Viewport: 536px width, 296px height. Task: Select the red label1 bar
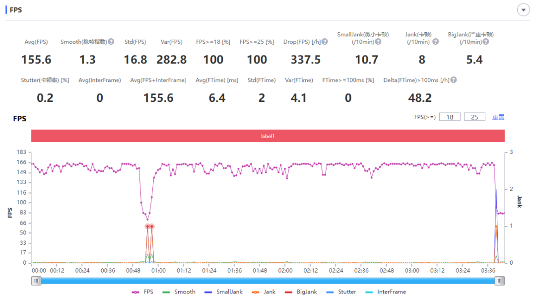click(x=268, y=136)
